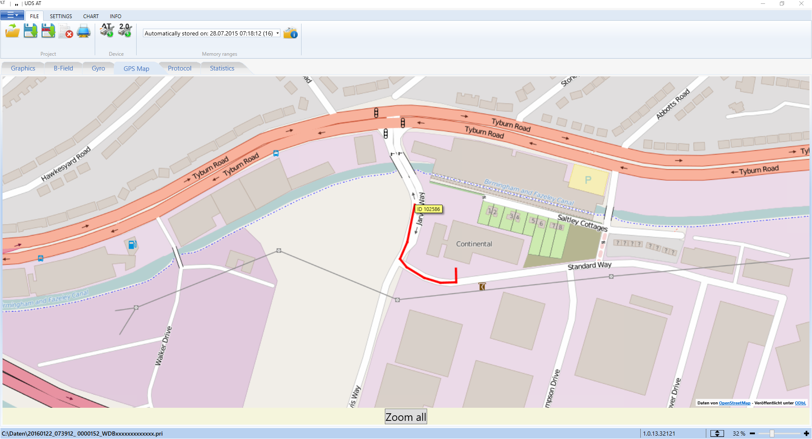Screen dimensions: 812x439
Task: Delete document with the red X icon
Action: [66, 32]
